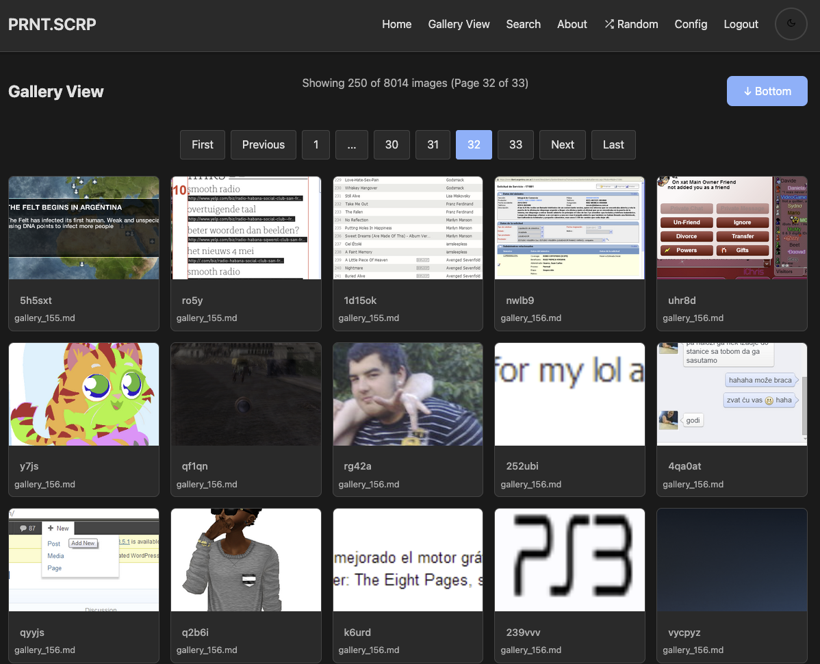
Task: Open the Search page
Action: pyautogui.click(x=523, y=24)
